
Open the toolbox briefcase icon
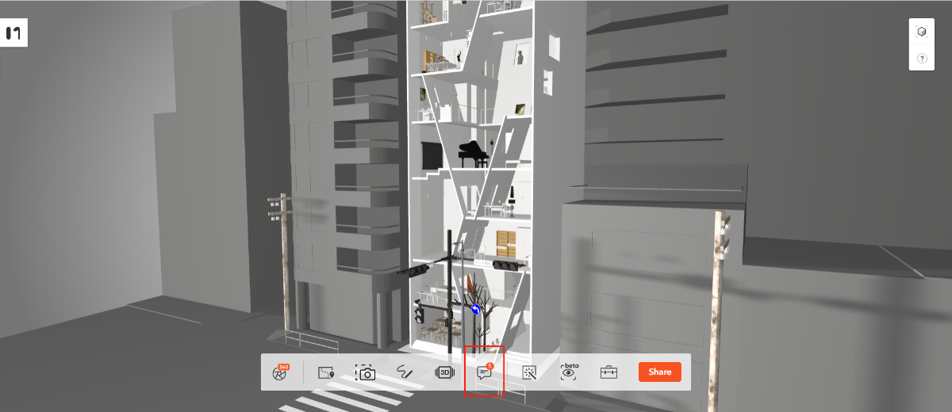(608, 372)
